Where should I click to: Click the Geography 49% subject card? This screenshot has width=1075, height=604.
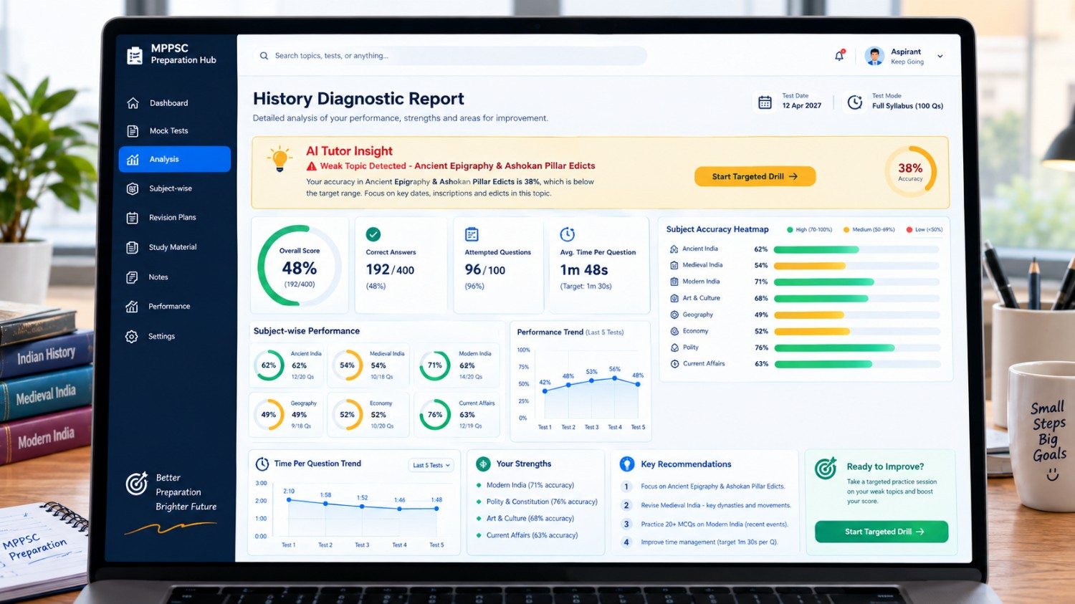pos(287,414)
